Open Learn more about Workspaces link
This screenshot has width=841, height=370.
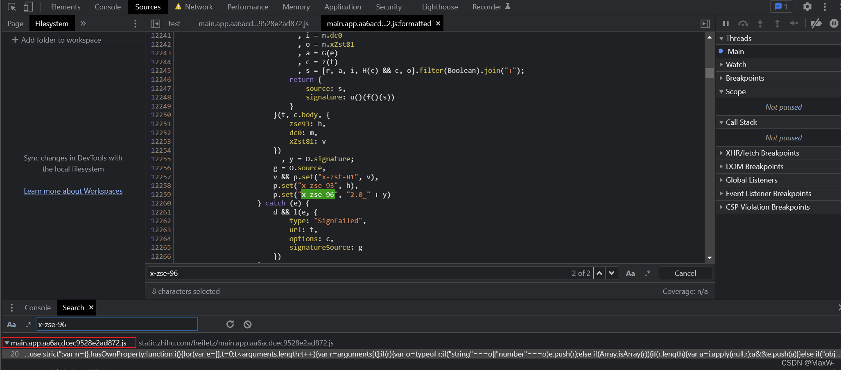73,191
